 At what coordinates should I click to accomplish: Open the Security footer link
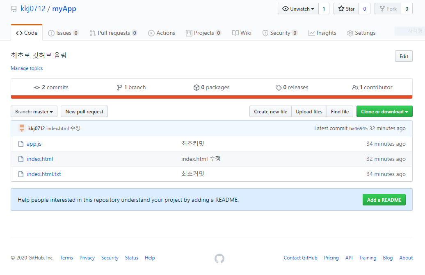click(x=110, y=258)
